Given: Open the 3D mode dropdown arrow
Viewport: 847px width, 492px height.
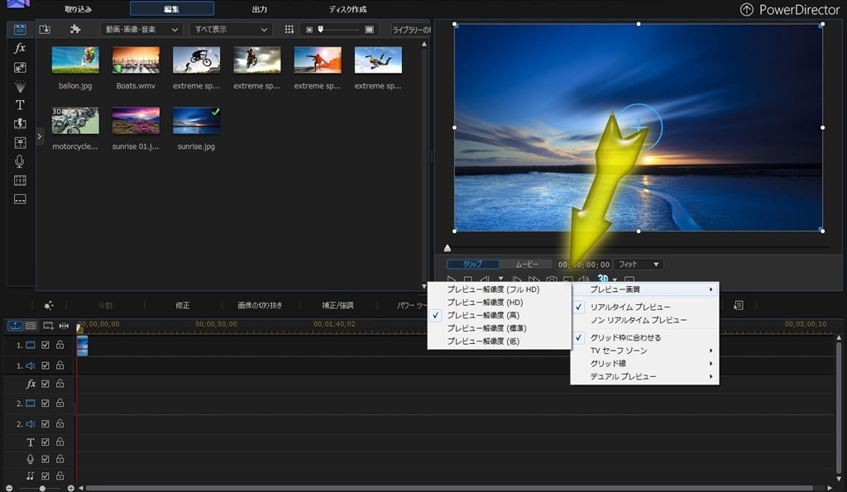Looking at the screenshot, I should 615,279.
